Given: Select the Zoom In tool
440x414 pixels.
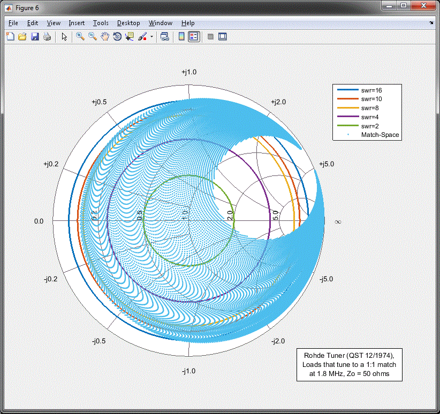Looking at the screenshot, I should pos(80,37).
